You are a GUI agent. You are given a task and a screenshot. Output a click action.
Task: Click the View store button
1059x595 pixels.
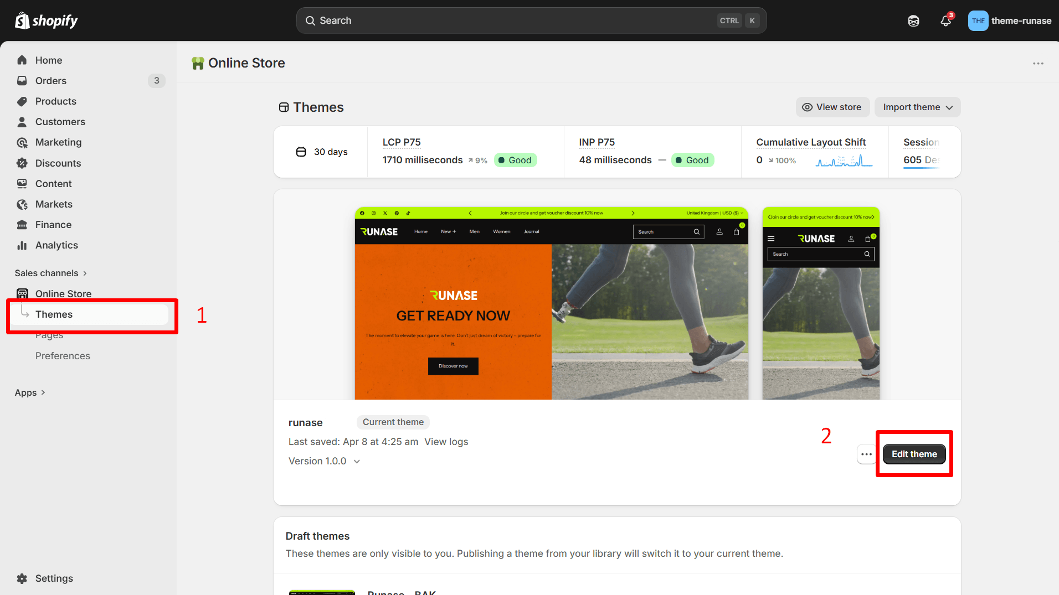tap(832, 107)
